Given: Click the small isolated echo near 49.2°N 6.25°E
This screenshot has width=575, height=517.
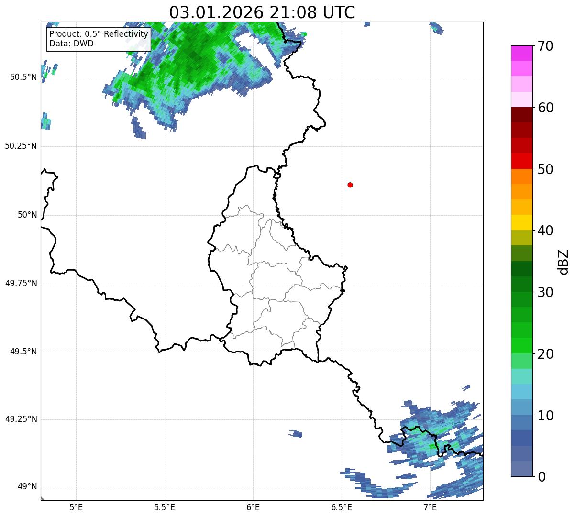Looking at the screenshot, I should click(296, 434).
